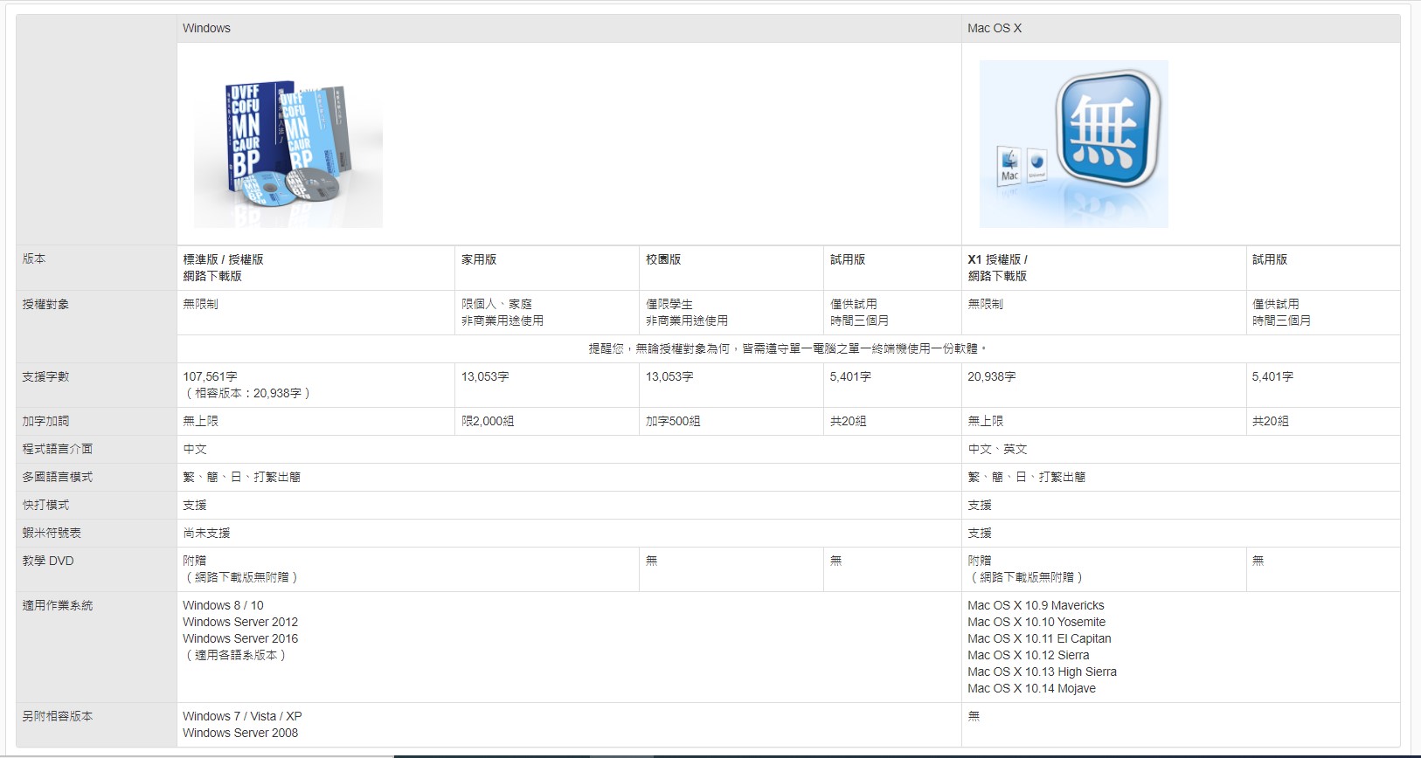Image resolution: width=1421 pixels, height=758 pixels.
Task: Click Windows 繁、簡、日、打繁出簡 cell
Action: 569,477
